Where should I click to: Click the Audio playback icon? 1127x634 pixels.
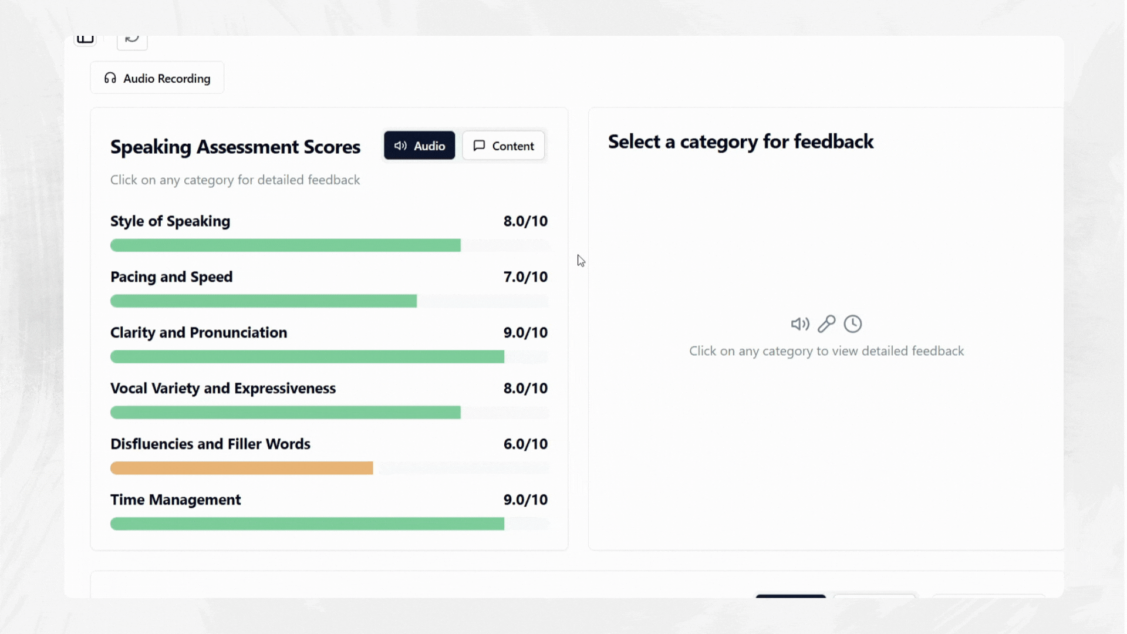point(799,323)
